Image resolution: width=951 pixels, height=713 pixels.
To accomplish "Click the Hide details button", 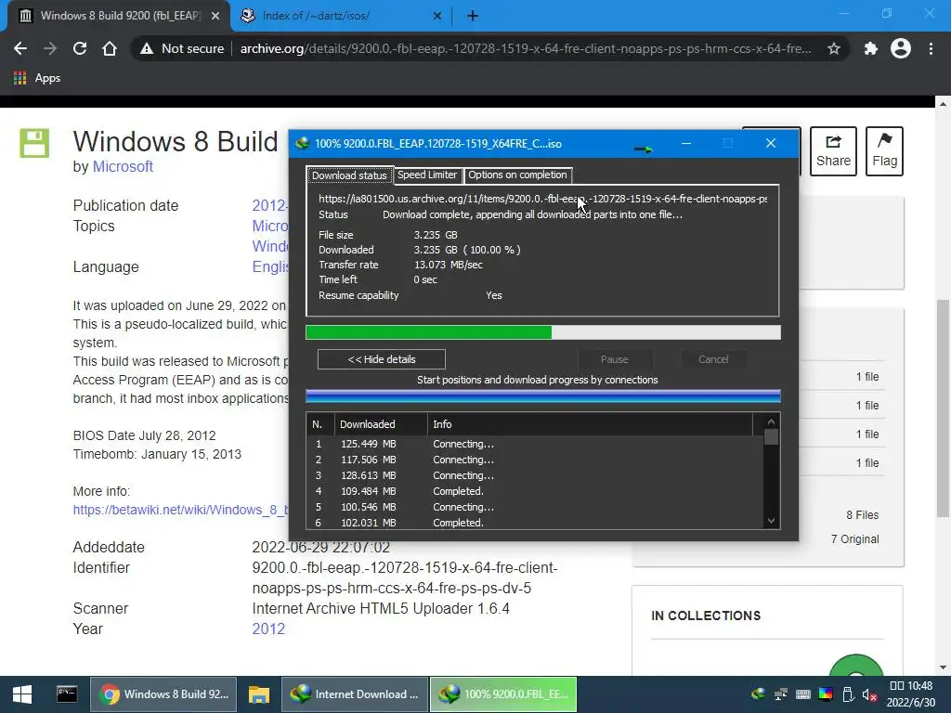I will [382, 359].
